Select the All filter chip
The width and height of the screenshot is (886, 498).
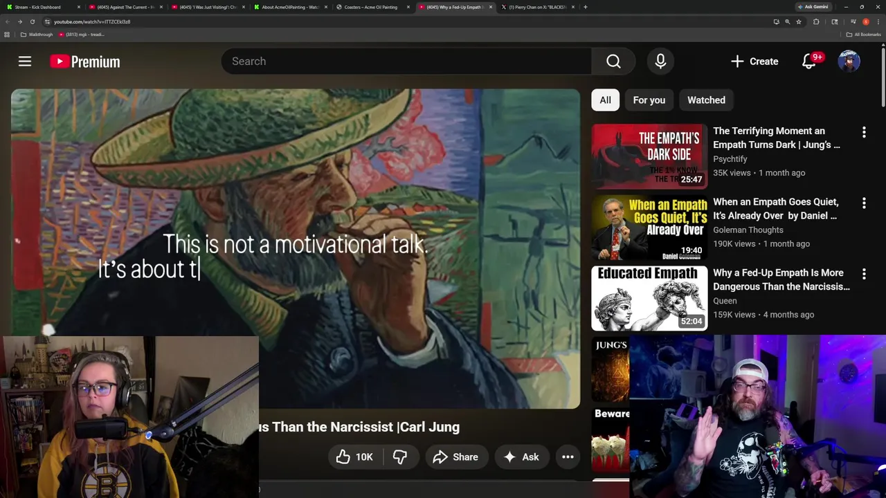605,100
